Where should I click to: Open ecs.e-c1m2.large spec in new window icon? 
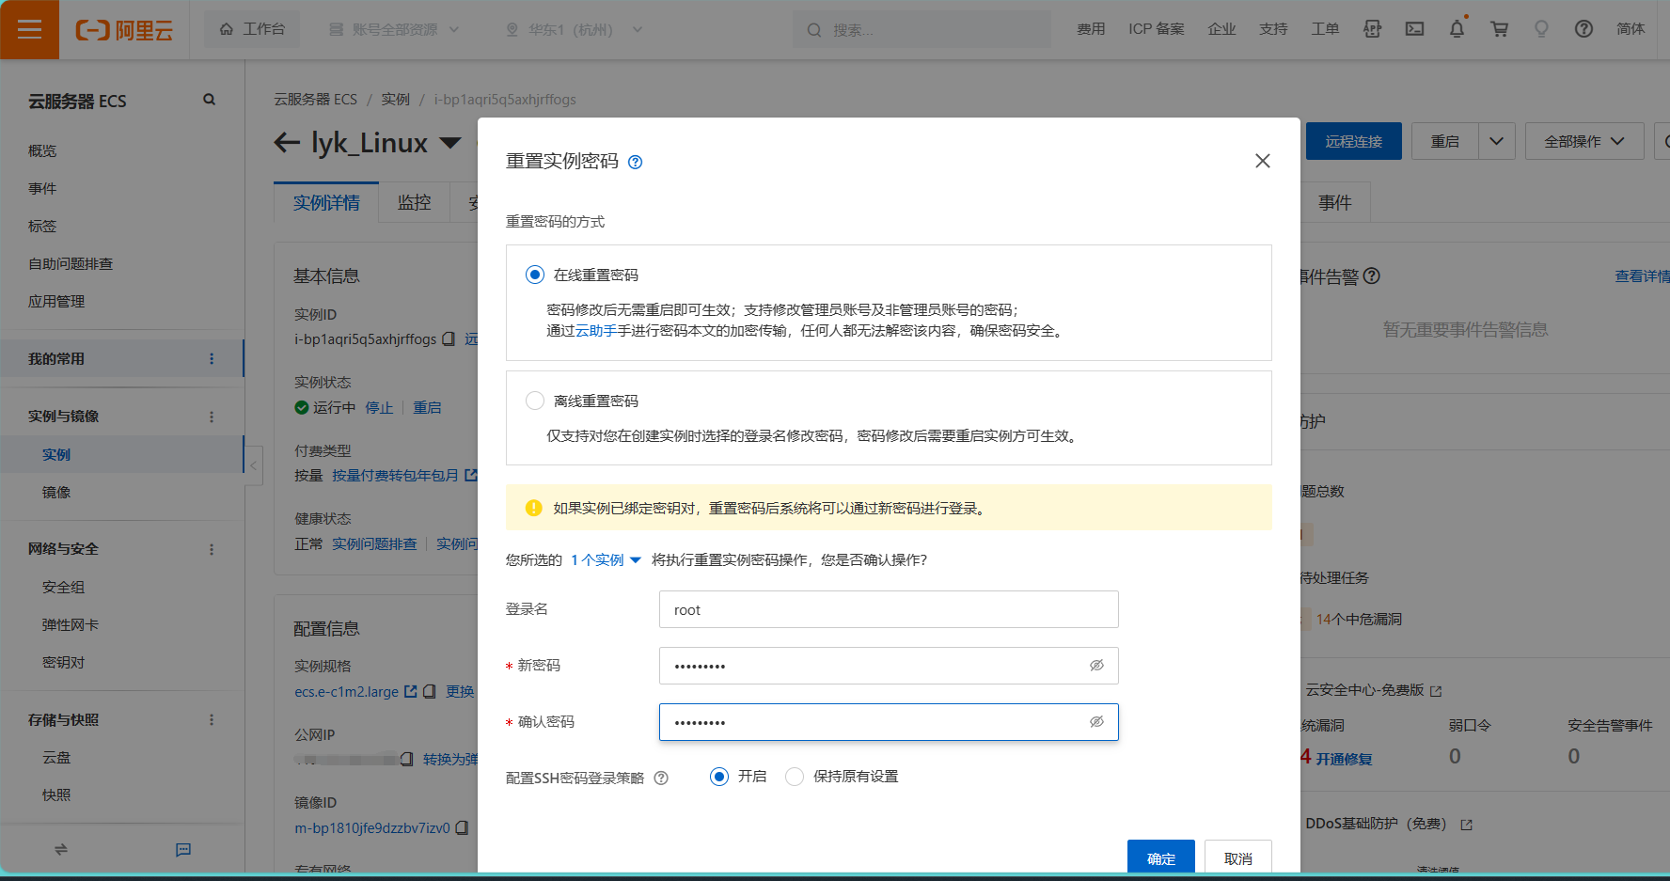[x=410, y=691]
